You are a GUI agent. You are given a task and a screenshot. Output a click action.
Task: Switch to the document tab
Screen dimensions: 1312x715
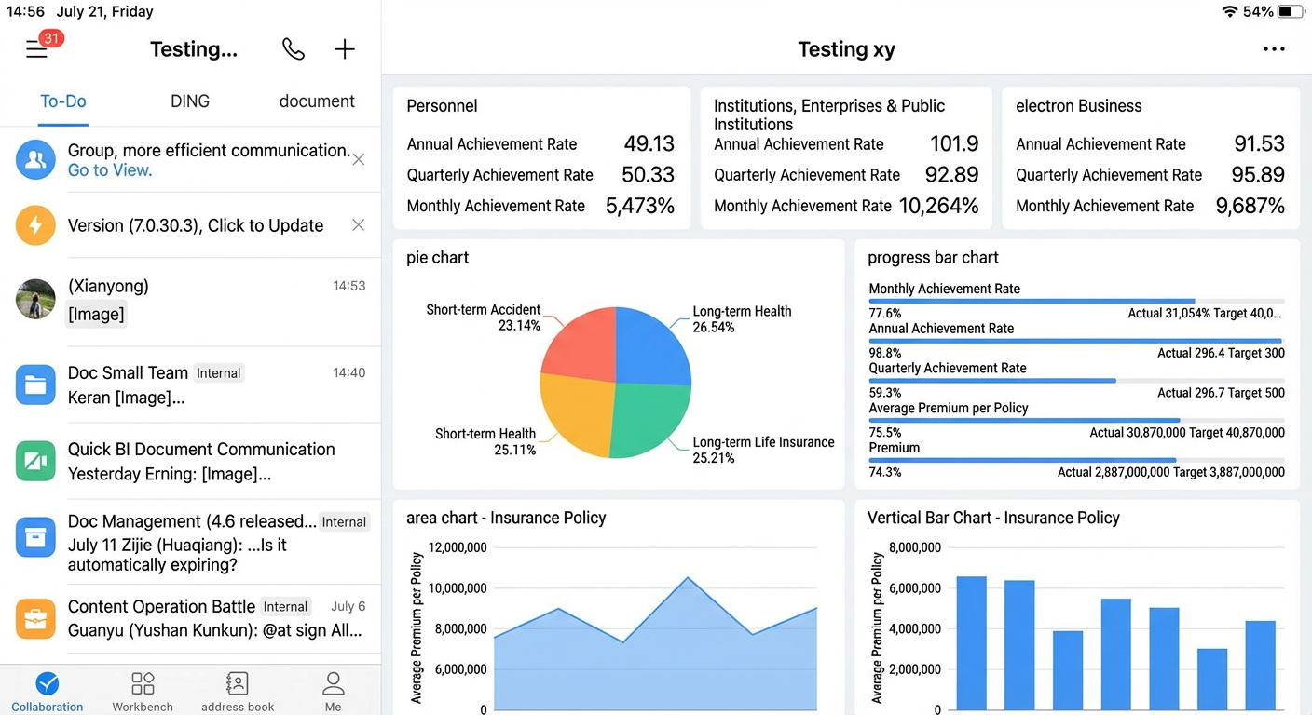click(x=317, y=101)
